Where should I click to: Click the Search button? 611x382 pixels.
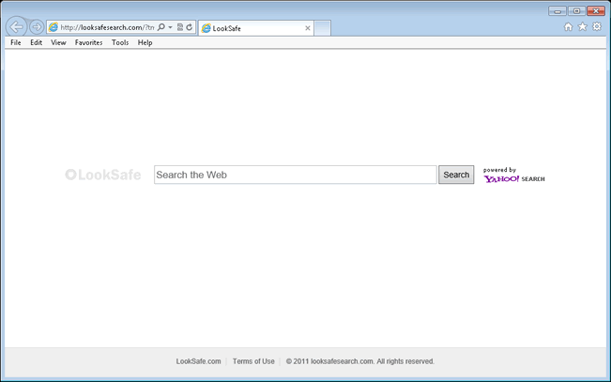(x=456, y=175)
